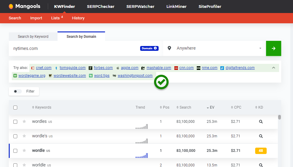Favorite the bold 'wordle' keyword
This screenshot has height=167, width=293.
(x=24, y=151)
